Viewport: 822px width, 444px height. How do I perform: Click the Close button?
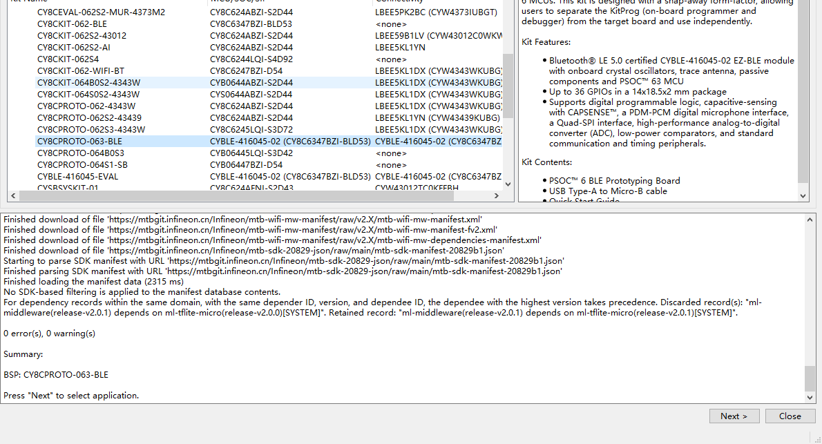[790, 416]
